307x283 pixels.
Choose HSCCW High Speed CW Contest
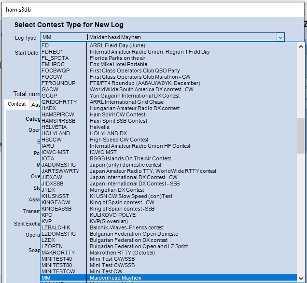[x=169, y=140]
